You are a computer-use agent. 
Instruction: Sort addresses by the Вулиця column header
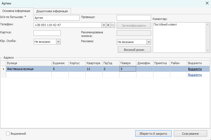point(29,63)
